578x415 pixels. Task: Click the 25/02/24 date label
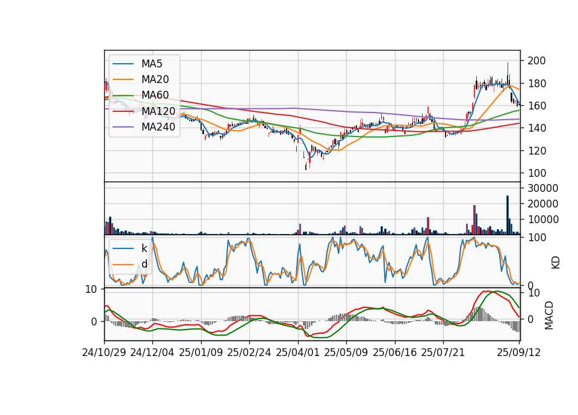(x=249, y=352)
